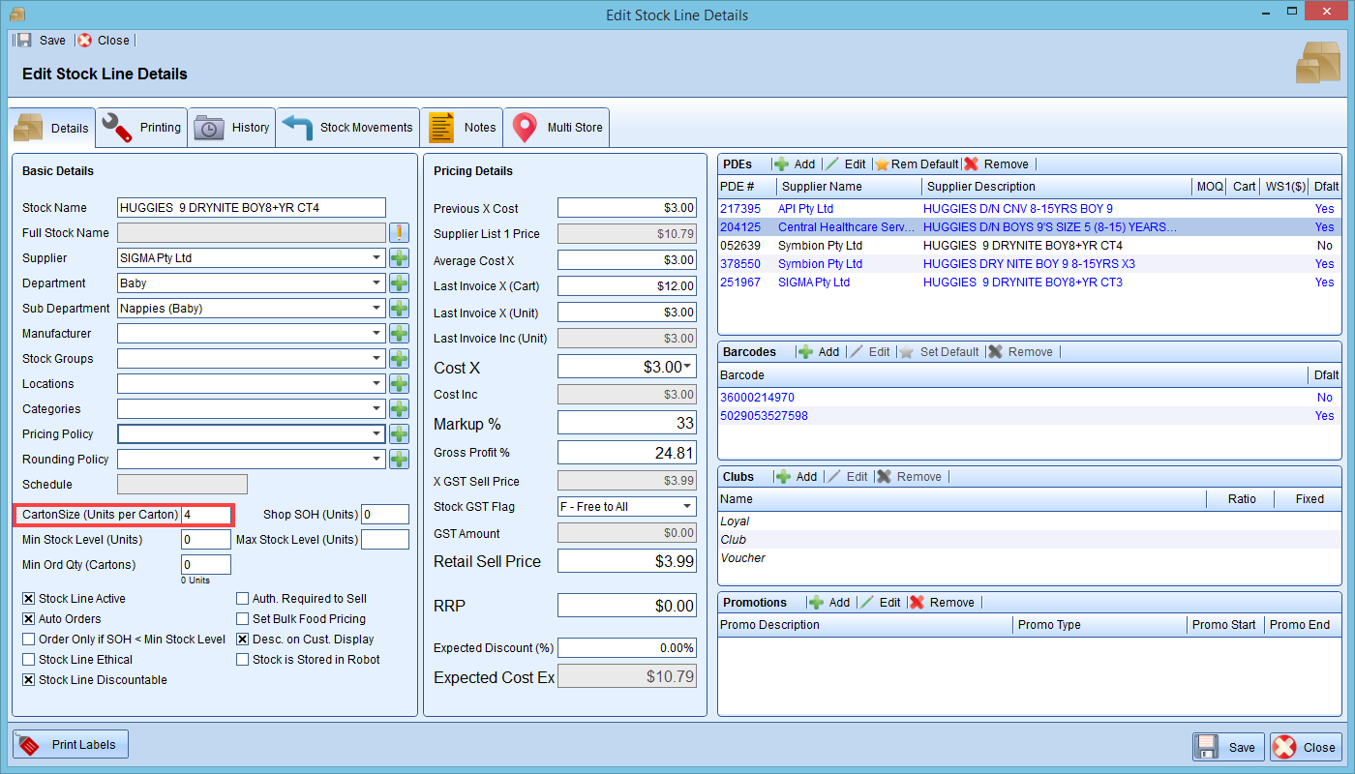Add a new PDE entry

point(795,164)
